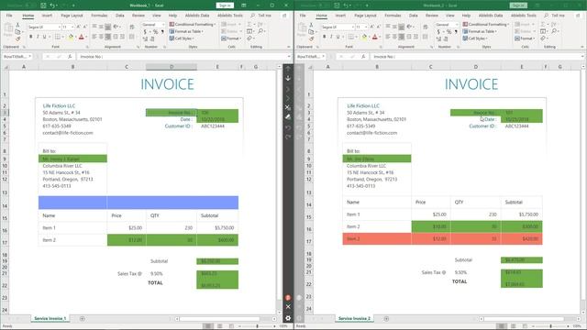Image resolution: width=587 pixels, height=330 pixels.
Task: Click the X exit icon on dark compare toolbar
Action: click(288, 306)
